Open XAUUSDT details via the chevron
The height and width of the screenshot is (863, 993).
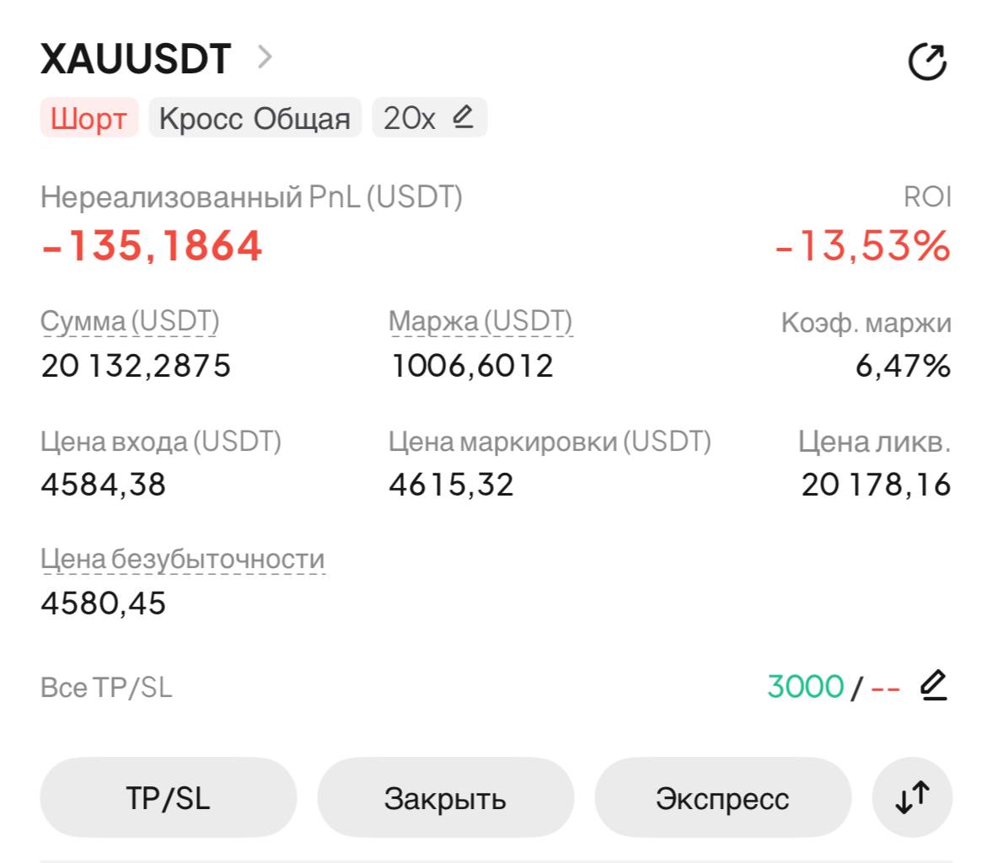coord(265,57)
